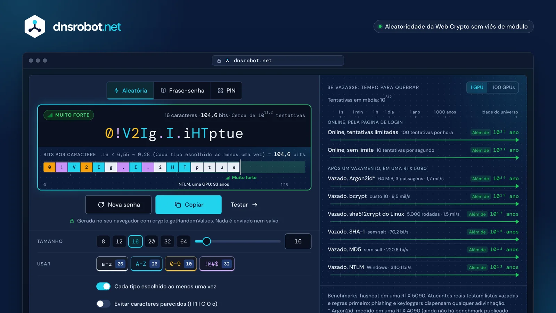The image size is (556, 313).
Task: Set length to 8 characters
Action: click(103, 241)
